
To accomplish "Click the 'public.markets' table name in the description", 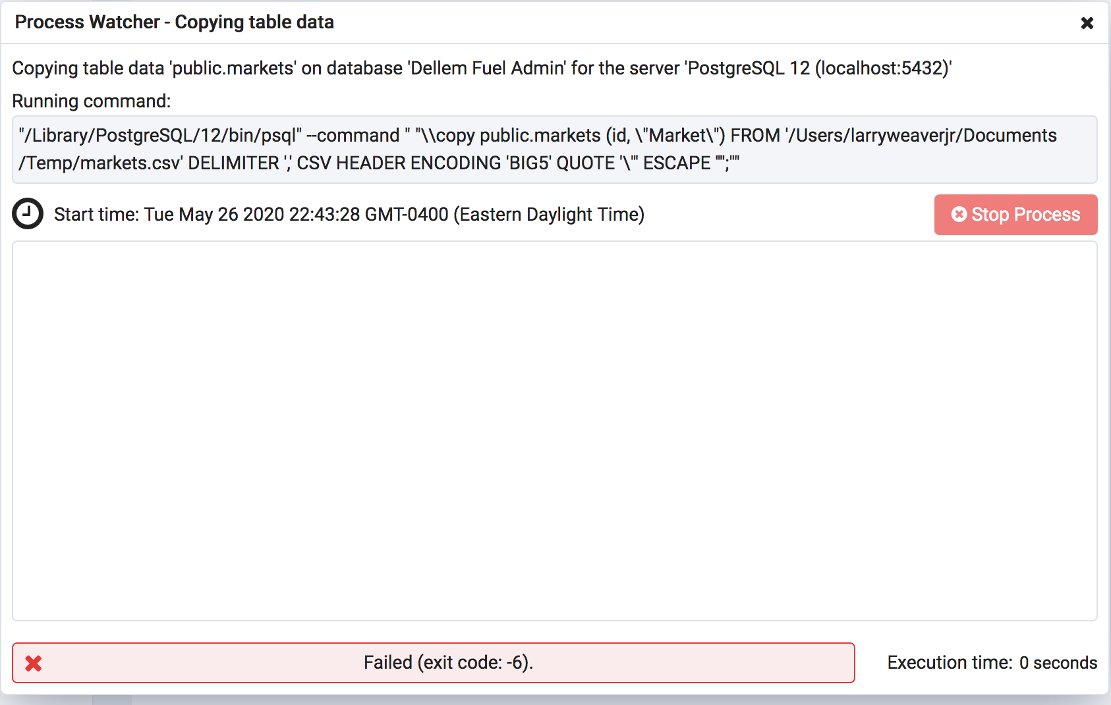I will point(233,69).
